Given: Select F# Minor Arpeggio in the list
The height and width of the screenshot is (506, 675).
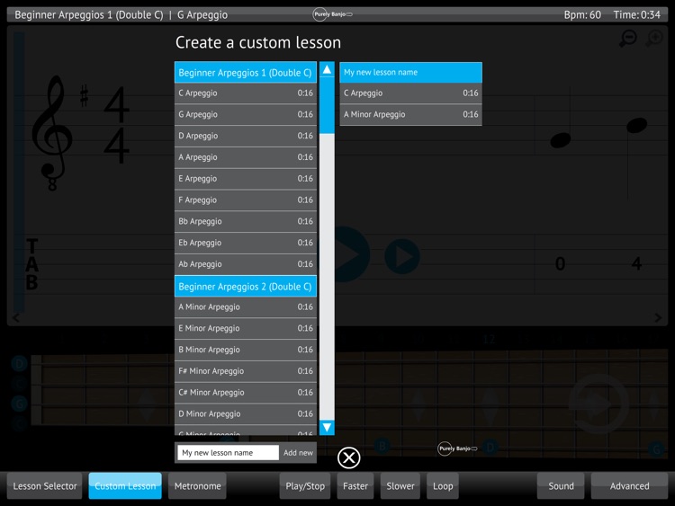Looking at the screenshot, I should 246,371.
